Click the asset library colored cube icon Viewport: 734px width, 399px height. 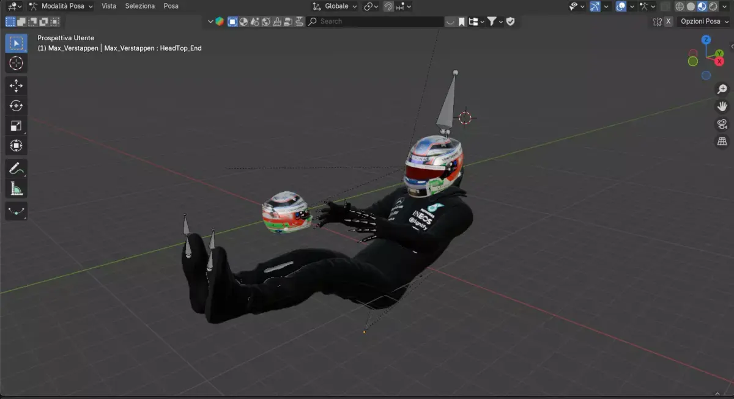[220, 21]
